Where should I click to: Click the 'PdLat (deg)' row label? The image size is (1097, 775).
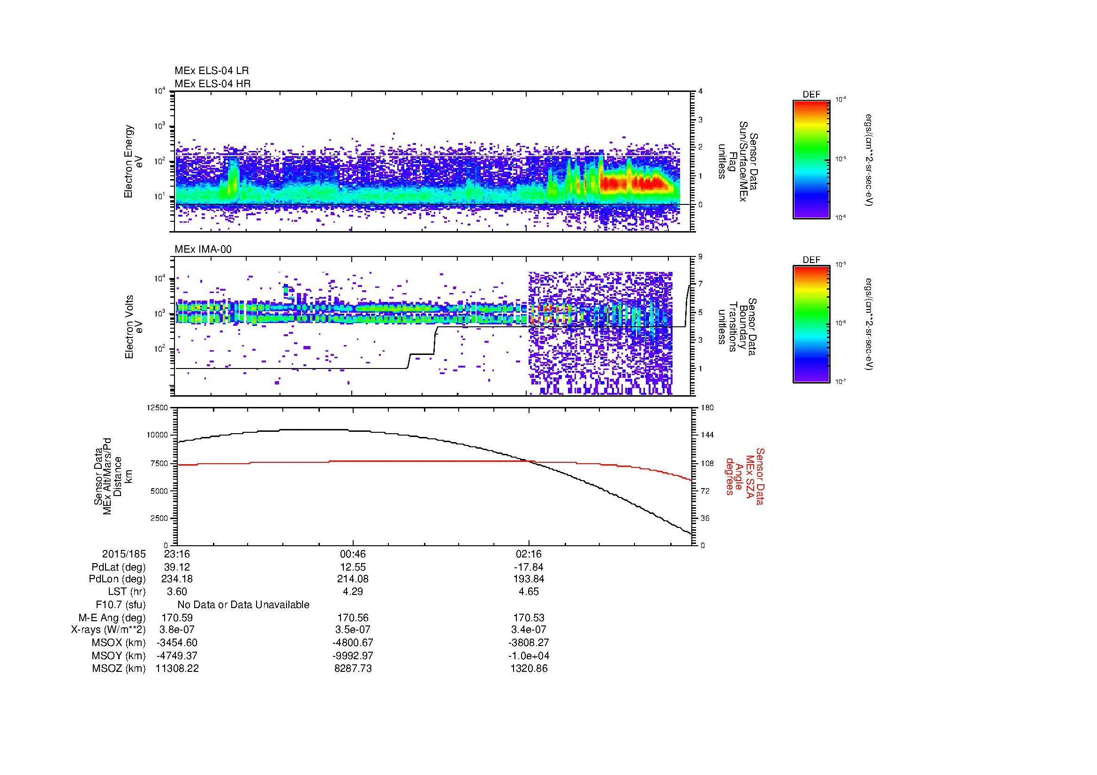(x=119, y=567)
